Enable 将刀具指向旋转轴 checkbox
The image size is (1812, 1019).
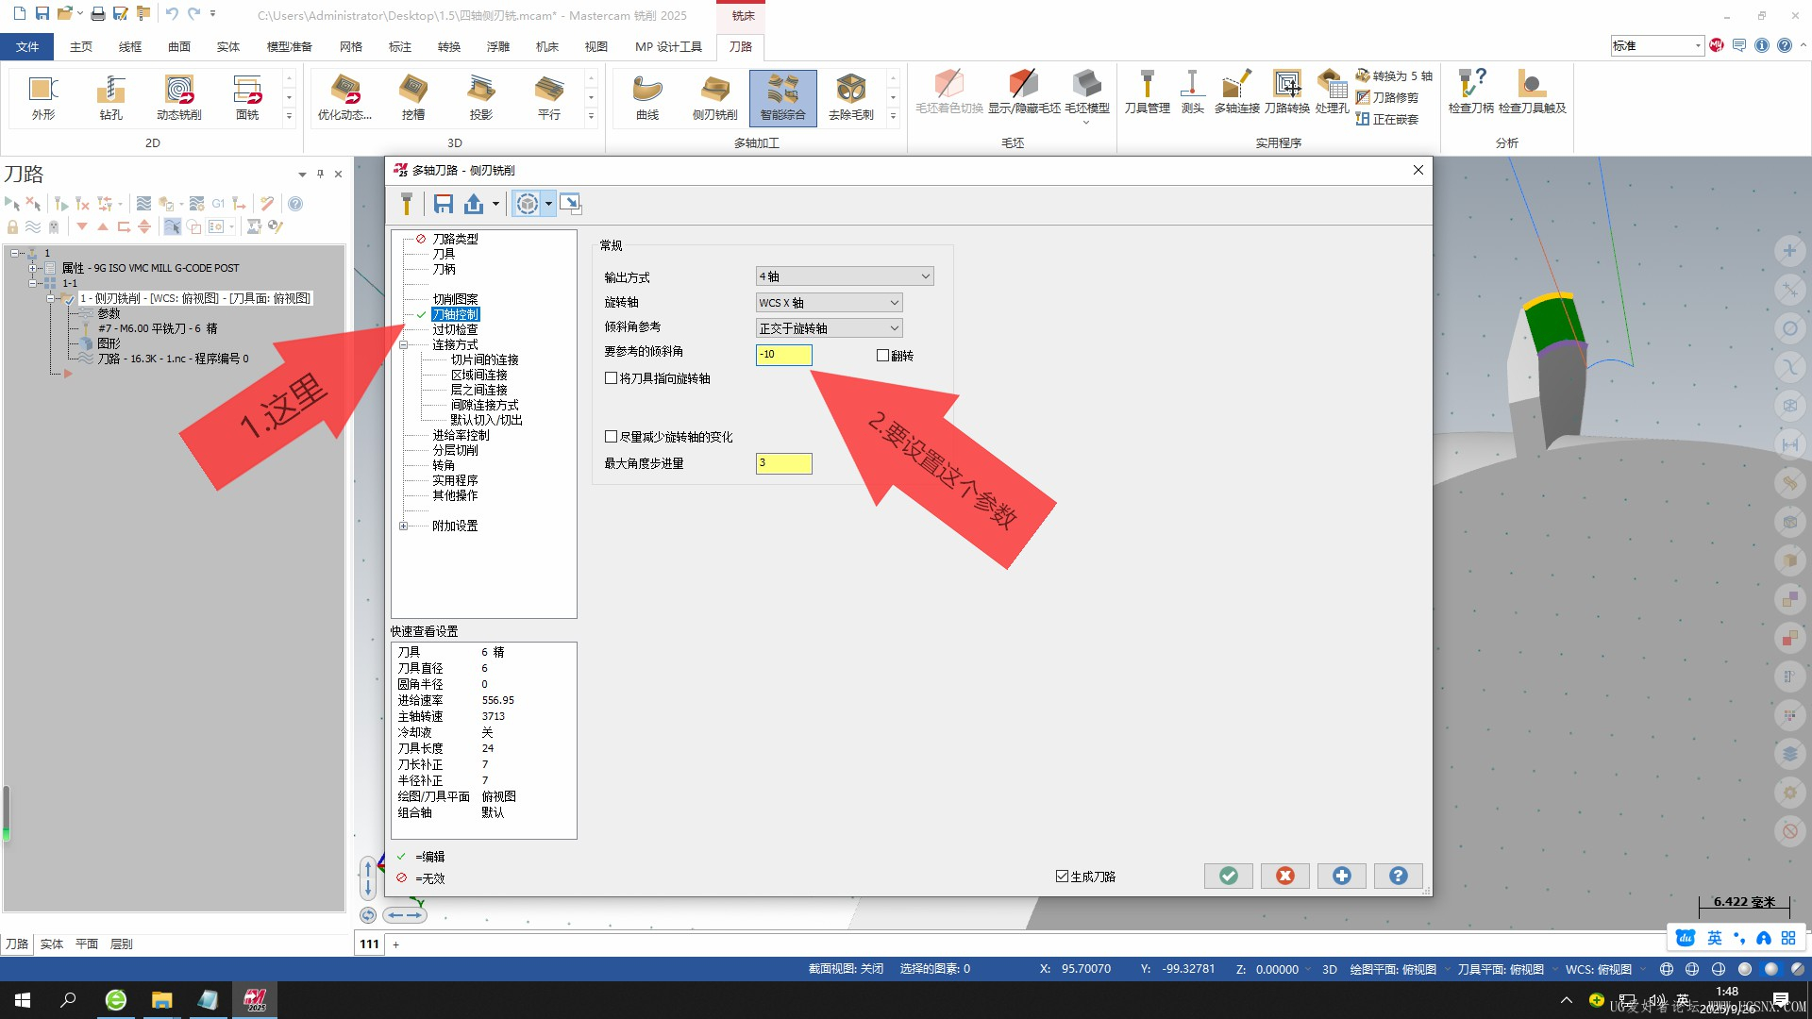[x=611, y=378]
